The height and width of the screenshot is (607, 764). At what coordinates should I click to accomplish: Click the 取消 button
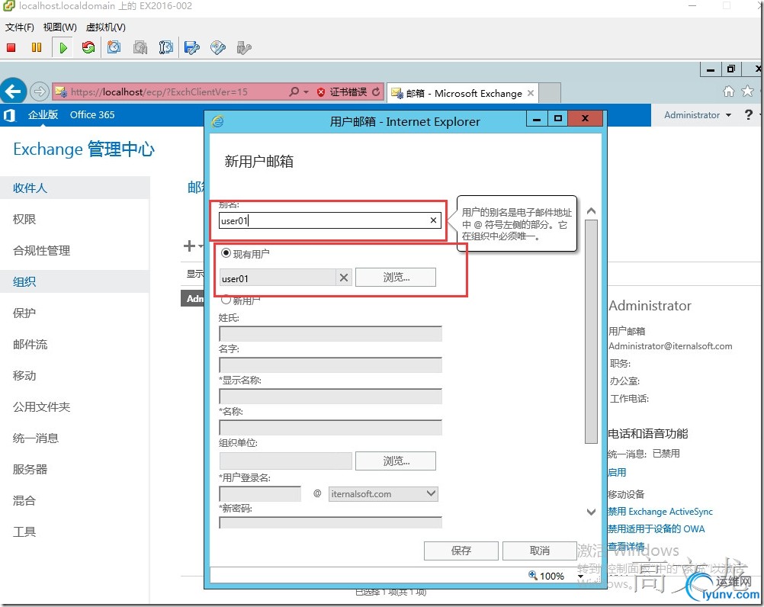click(x=539, y=551)
